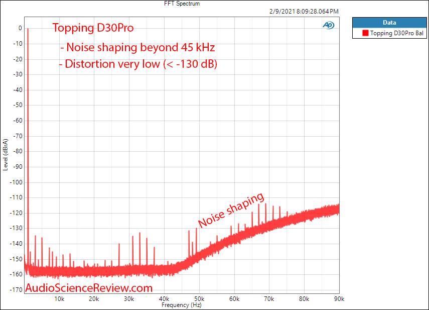Click the timestamp 2/9/2021 8:09:28.064 PM

pyautogui.click(x=304, y=12)
